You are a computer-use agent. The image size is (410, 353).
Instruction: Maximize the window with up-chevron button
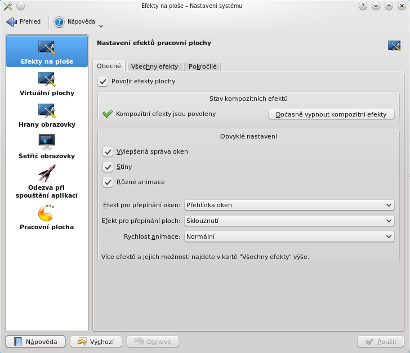pos(389,6)
